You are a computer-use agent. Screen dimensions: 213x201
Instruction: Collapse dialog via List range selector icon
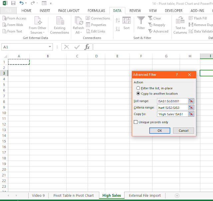[191, 101]
